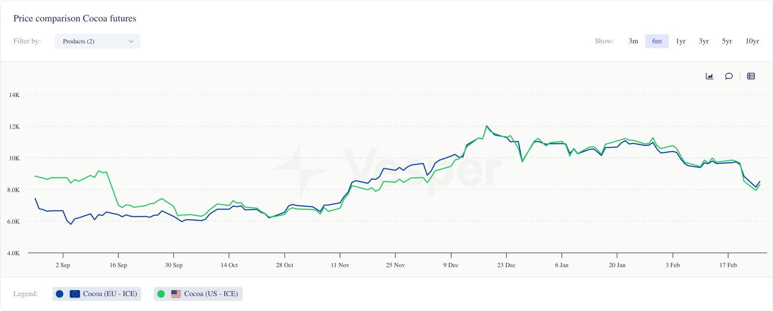773x311 pixels.
Task: Click the 9 Dec x-axis date label
Action: pyautogui.click(x=451, y=265)
